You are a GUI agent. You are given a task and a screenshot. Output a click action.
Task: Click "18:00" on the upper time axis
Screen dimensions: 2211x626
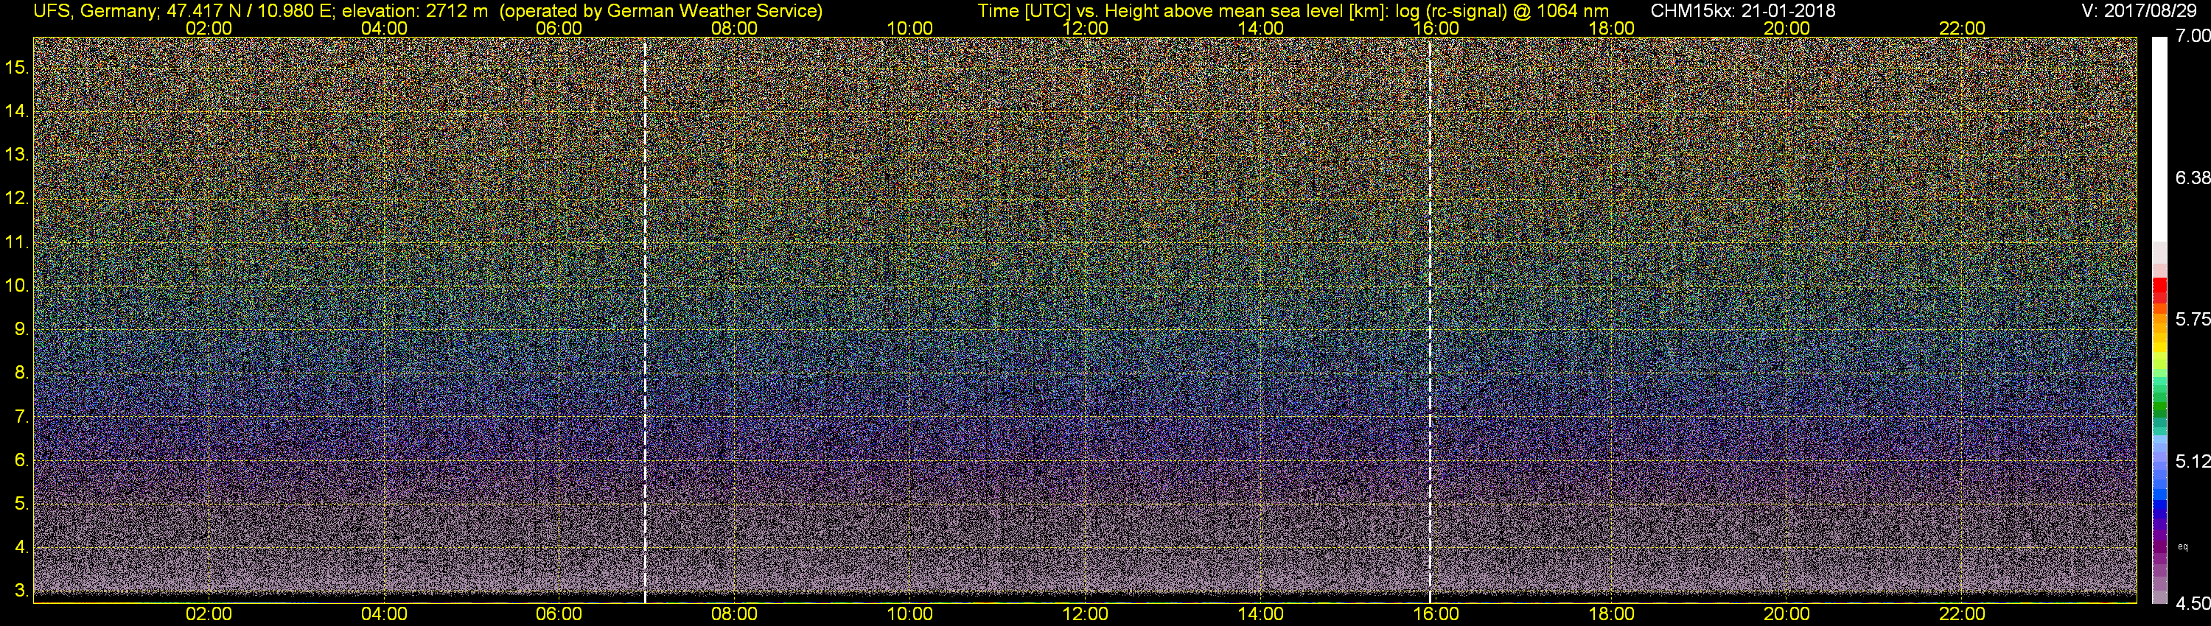pyautogui.click(x=1611, y=28)
